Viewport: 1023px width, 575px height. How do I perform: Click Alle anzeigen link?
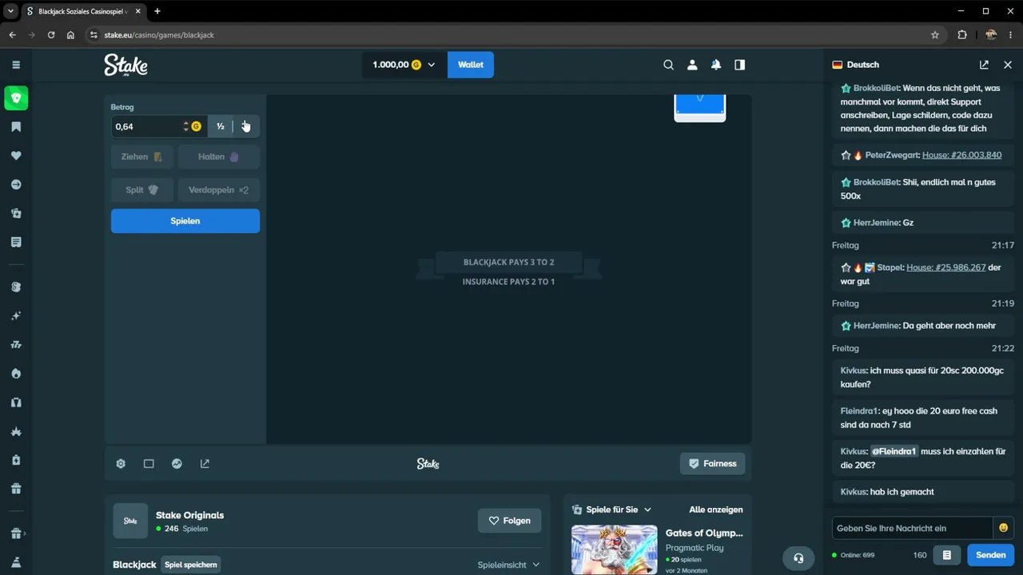click(x=716, y=510)
